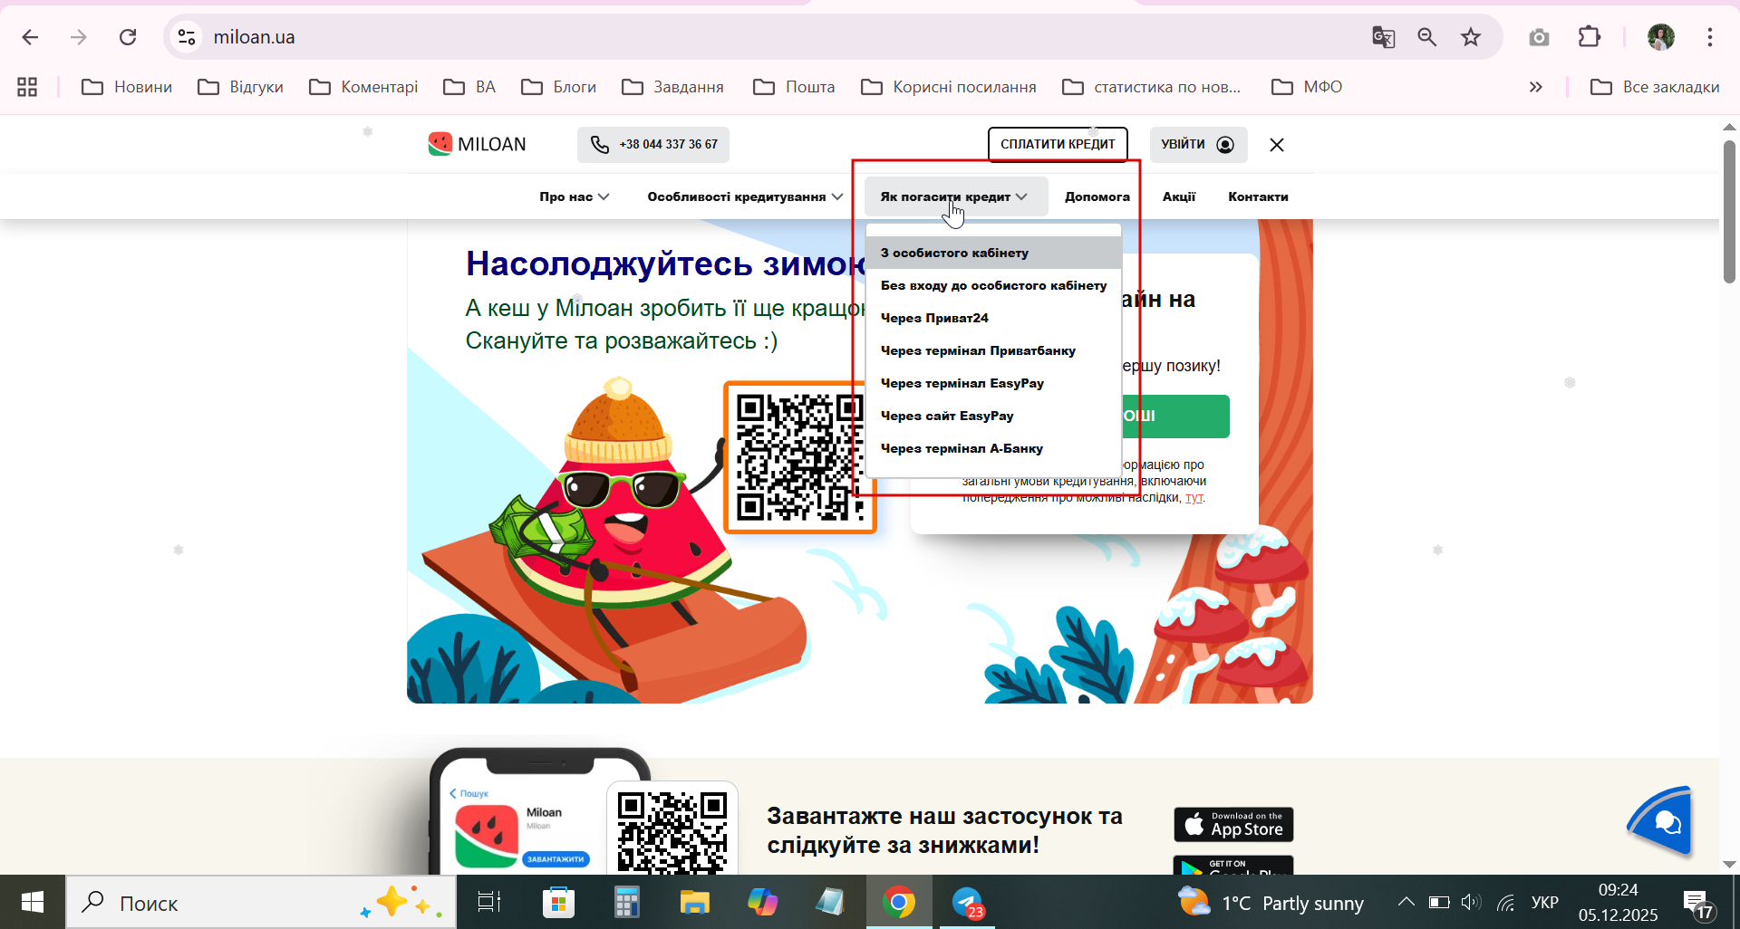
Task: Go back to the previous page
Action: click(x=30, y=37)
